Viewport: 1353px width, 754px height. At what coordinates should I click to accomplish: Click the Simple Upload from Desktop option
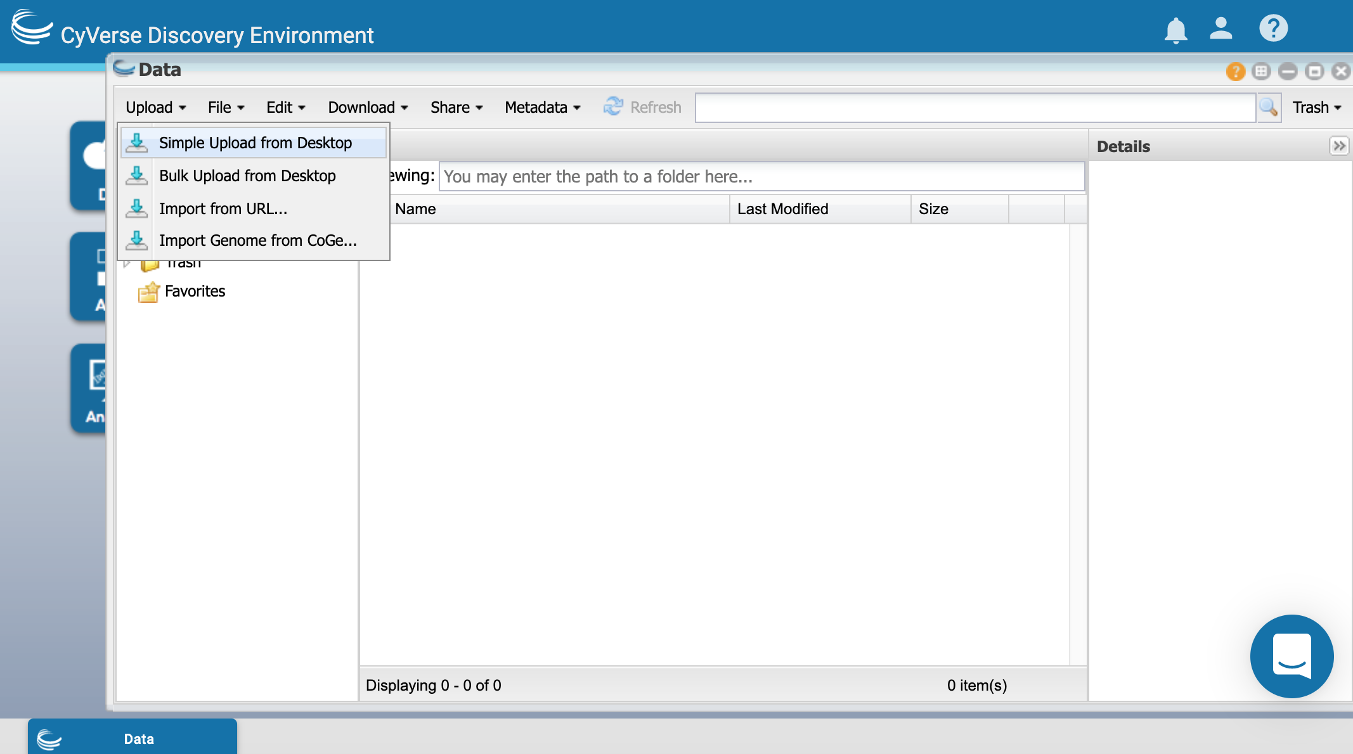pos(256,142)
